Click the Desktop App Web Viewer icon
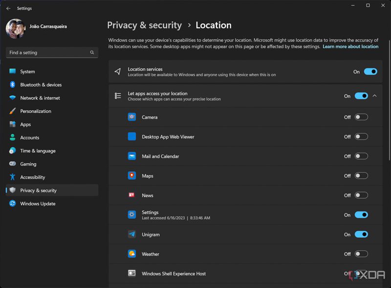The width and height of the screenshot is (391, 288). (132, 137)
